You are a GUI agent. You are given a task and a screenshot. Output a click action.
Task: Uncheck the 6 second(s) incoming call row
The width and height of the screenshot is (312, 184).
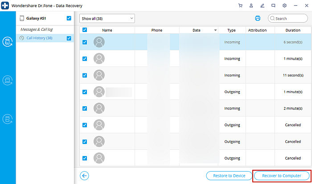click(x=85, y=42)
